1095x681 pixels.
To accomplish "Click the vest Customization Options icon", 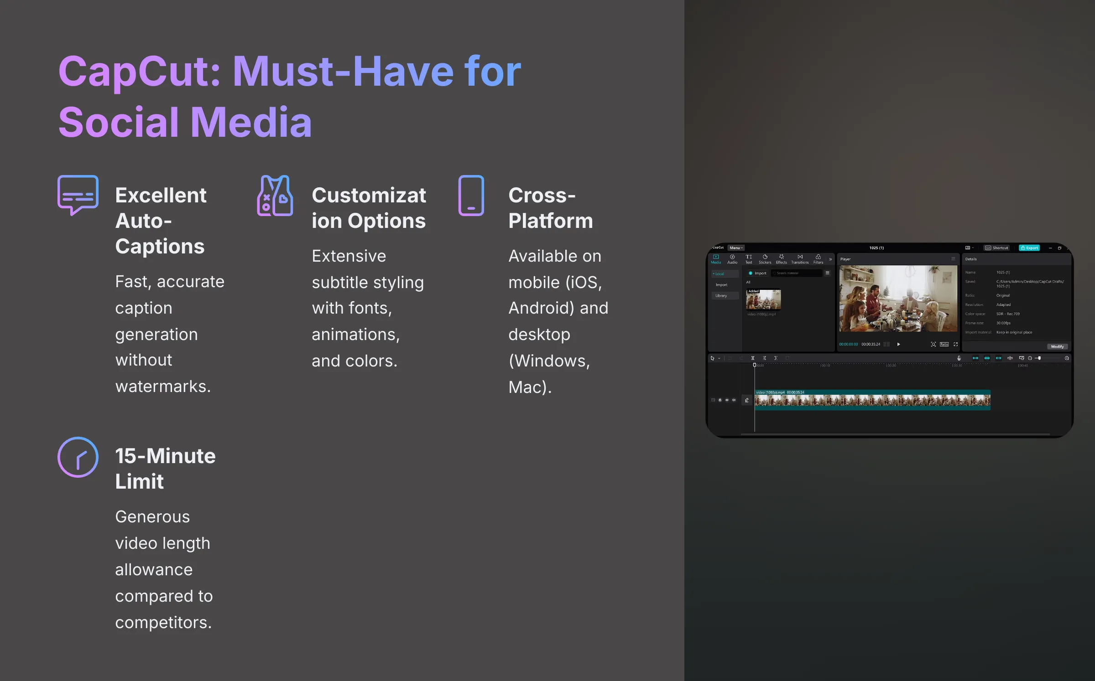I will 275,196.
